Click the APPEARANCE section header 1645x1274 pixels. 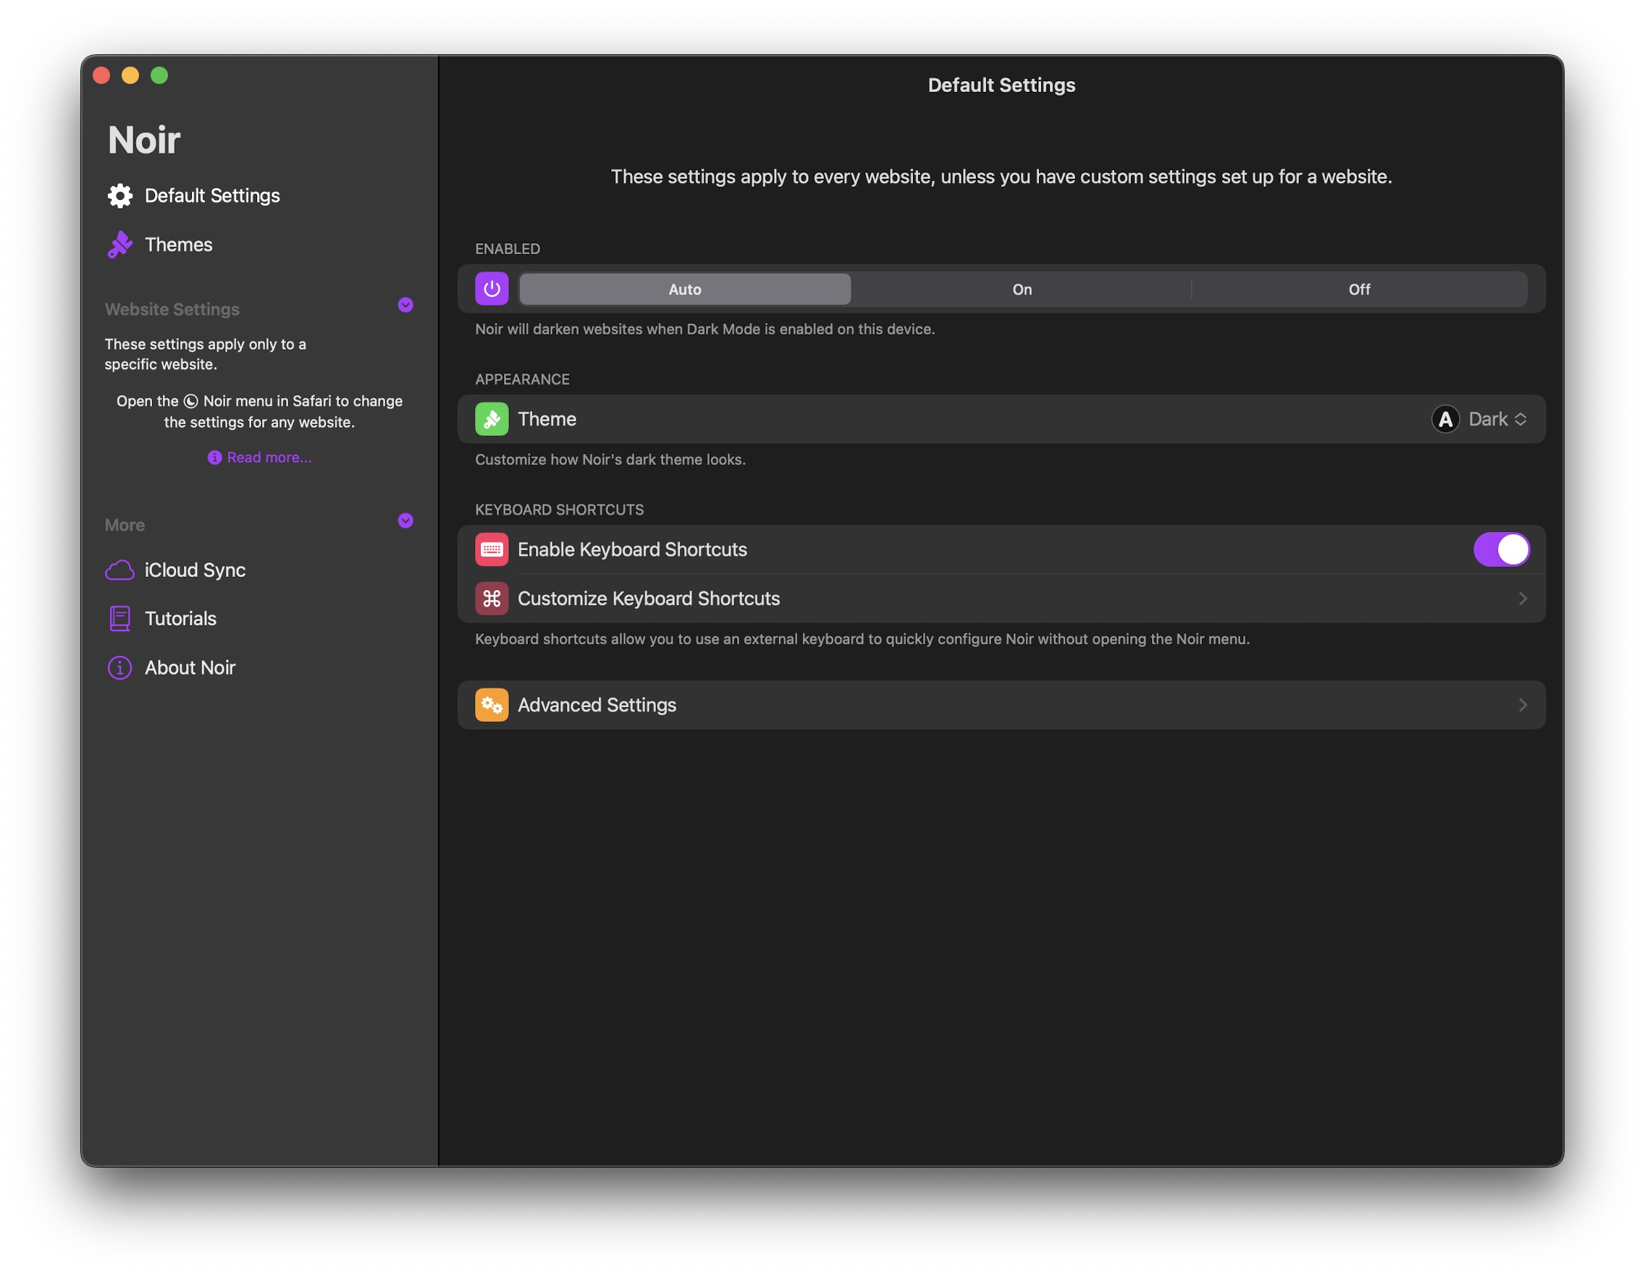[522, 379]
